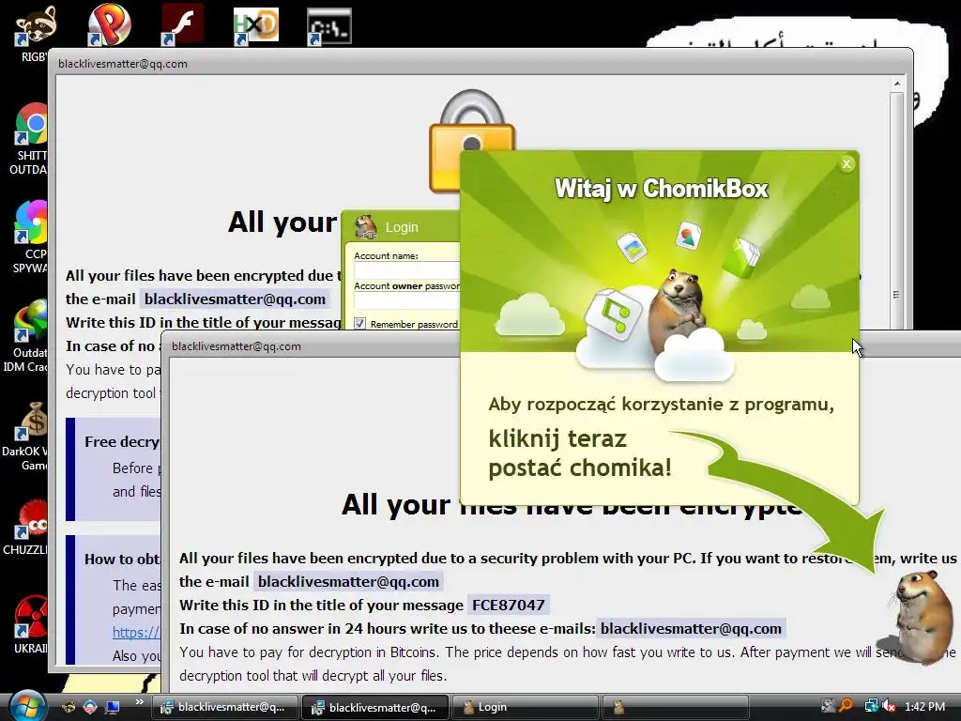Open the CHUZZLE red fuzzy shortcut
Viewport: 961px width, 721px height.
point(33,518)
